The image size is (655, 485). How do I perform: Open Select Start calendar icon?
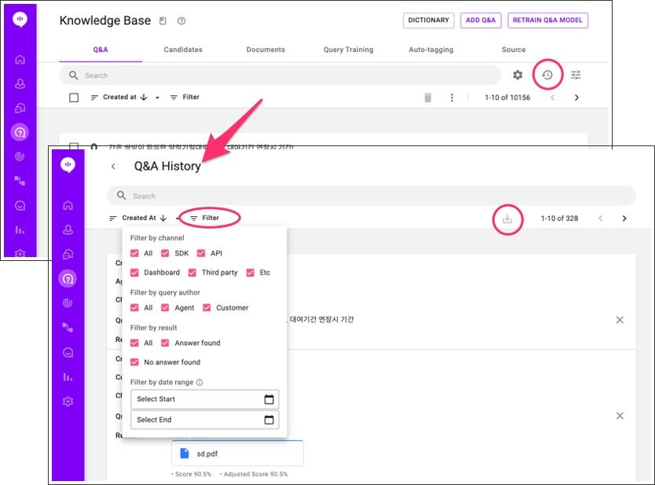coord(269,399)
